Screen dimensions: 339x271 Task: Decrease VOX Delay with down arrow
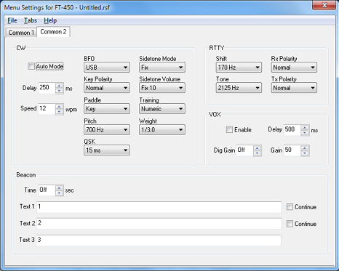[x=305, y=133]
